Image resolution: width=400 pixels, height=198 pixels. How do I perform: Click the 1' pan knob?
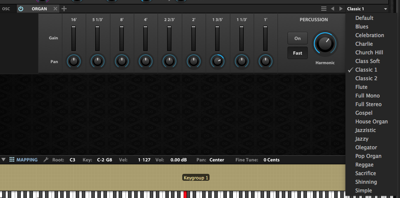[265, 62]
